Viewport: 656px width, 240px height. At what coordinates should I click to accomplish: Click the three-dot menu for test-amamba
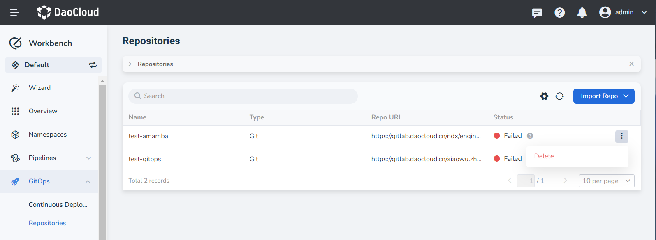(621, 136)
